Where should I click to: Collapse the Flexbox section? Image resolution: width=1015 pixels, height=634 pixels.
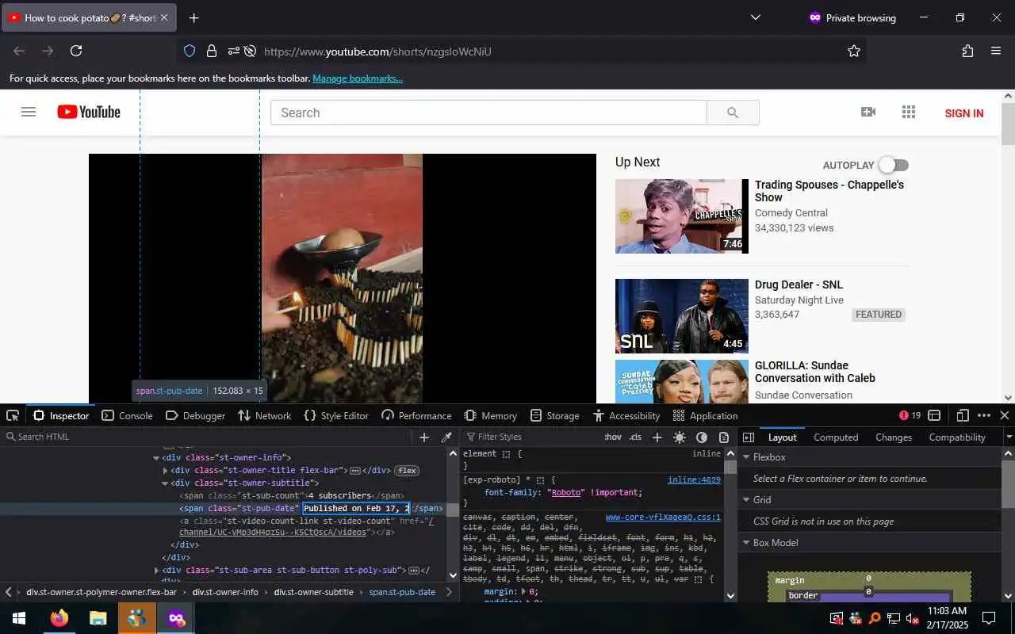click(x=745, y=457)
